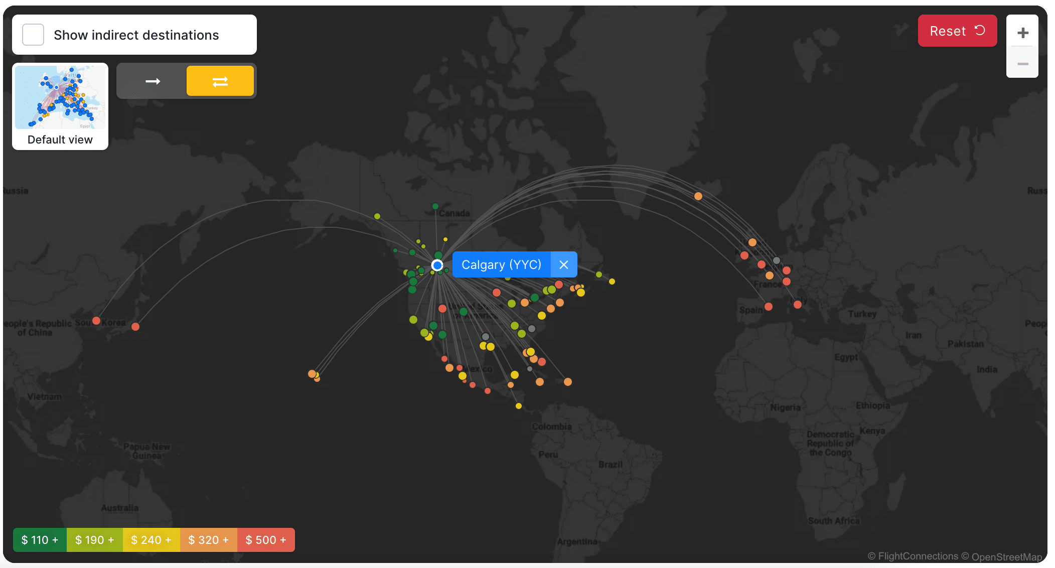1055x568 pixels.
Task: Click the orange Iceland destination dot
Action: [x=698, y=196]
